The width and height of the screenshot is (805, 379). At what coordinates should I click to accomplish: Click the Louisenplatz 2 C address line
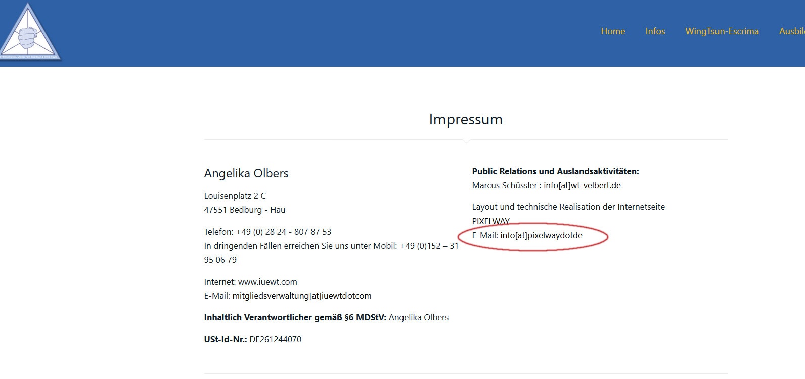click(235, 196)
